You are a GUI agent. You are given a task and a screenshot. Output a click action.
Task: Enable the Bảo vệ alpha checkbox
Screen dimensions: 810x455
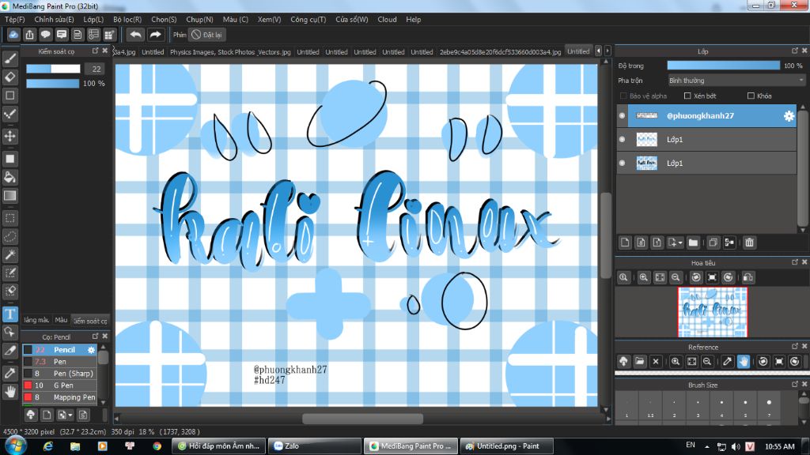pyautogui.click(x=623, y=96)
